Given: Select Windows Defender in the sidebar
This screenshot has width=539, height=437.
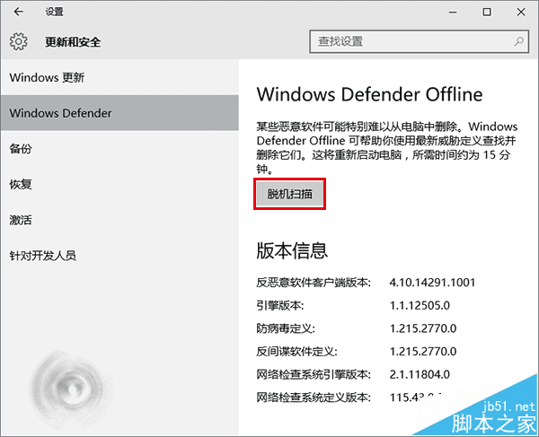Looking at the screenshot, I should [119, 113].
